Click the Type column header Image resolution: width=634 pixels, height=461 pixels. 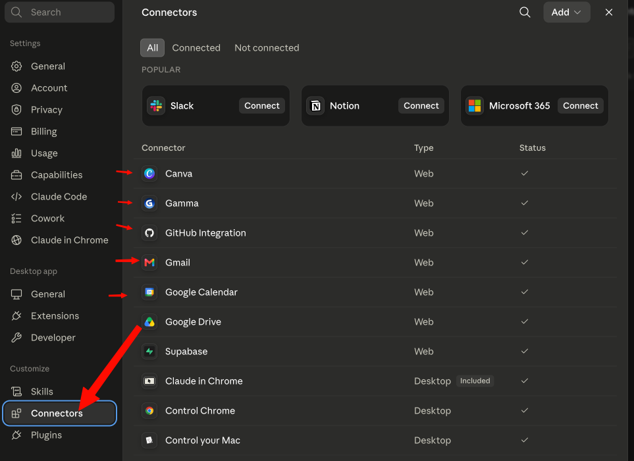point(424,148)
